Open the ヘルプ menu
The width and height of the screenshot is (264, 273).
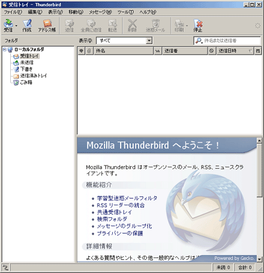click(x=148, y=12)
